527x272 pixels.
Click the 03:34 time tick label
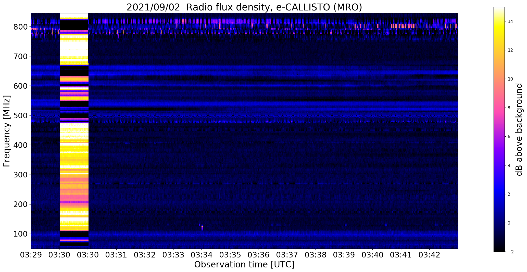pos(202,255)
